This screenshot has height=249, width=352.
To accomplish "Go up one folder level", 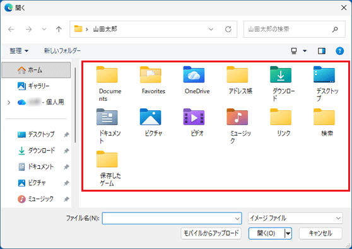I will pos(59,29).
